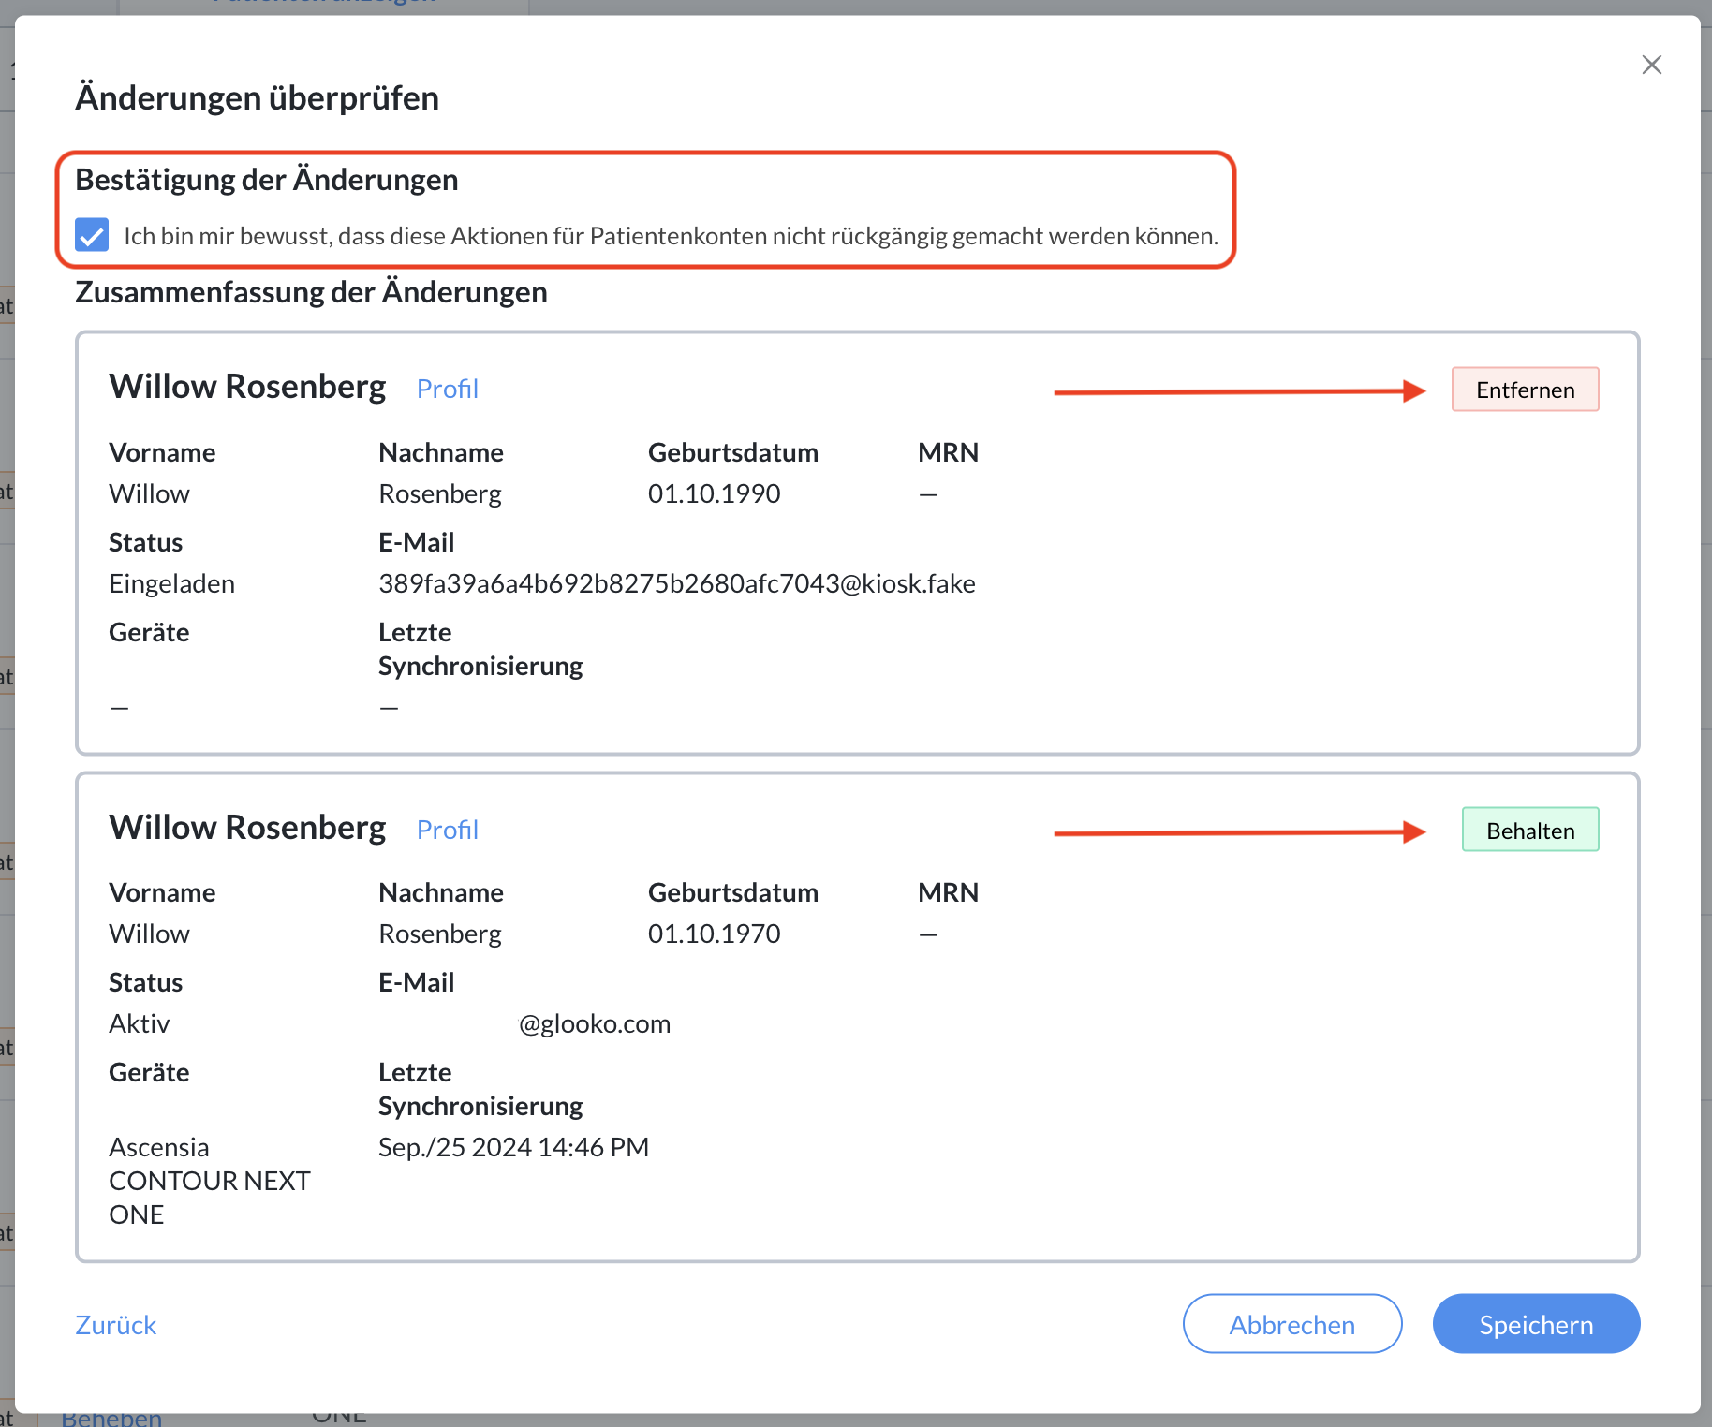Click the Behalten badge
Viewport: 1712px width, 1427px height.
pos(1530,830)
